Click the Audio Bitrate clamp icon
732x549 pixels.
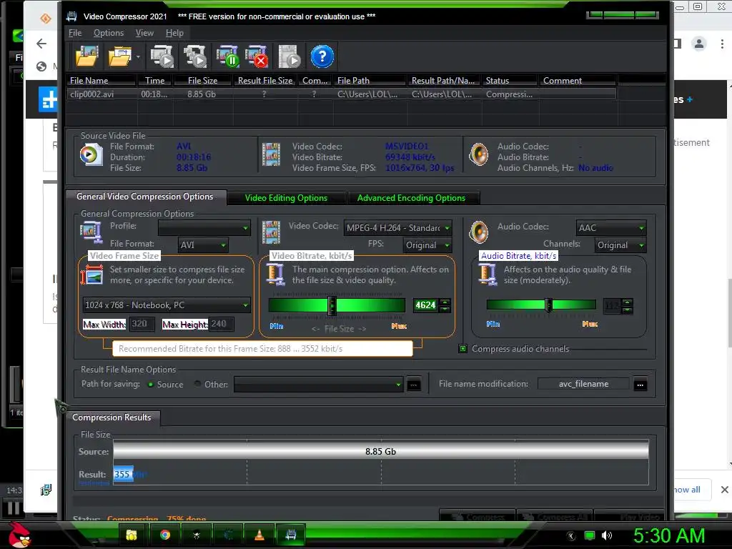tap(488, 274)
